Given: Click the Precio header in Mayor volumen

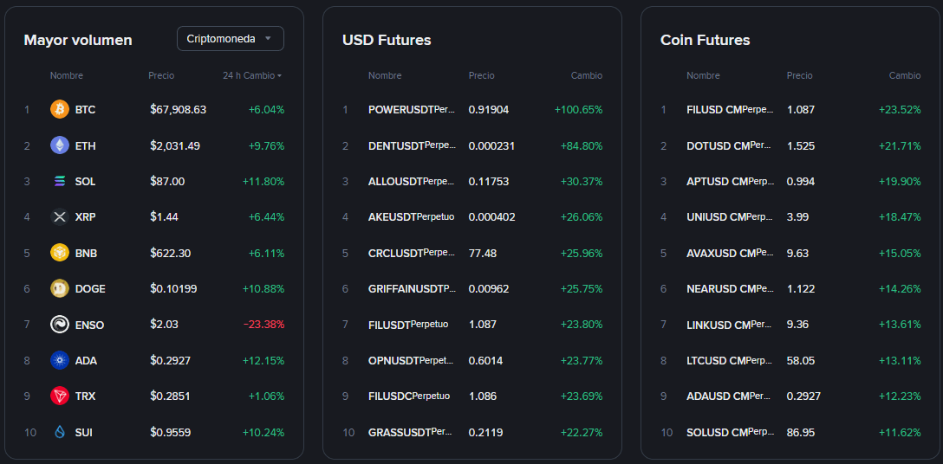Looking at the screenshot, I should pos(161,76).
